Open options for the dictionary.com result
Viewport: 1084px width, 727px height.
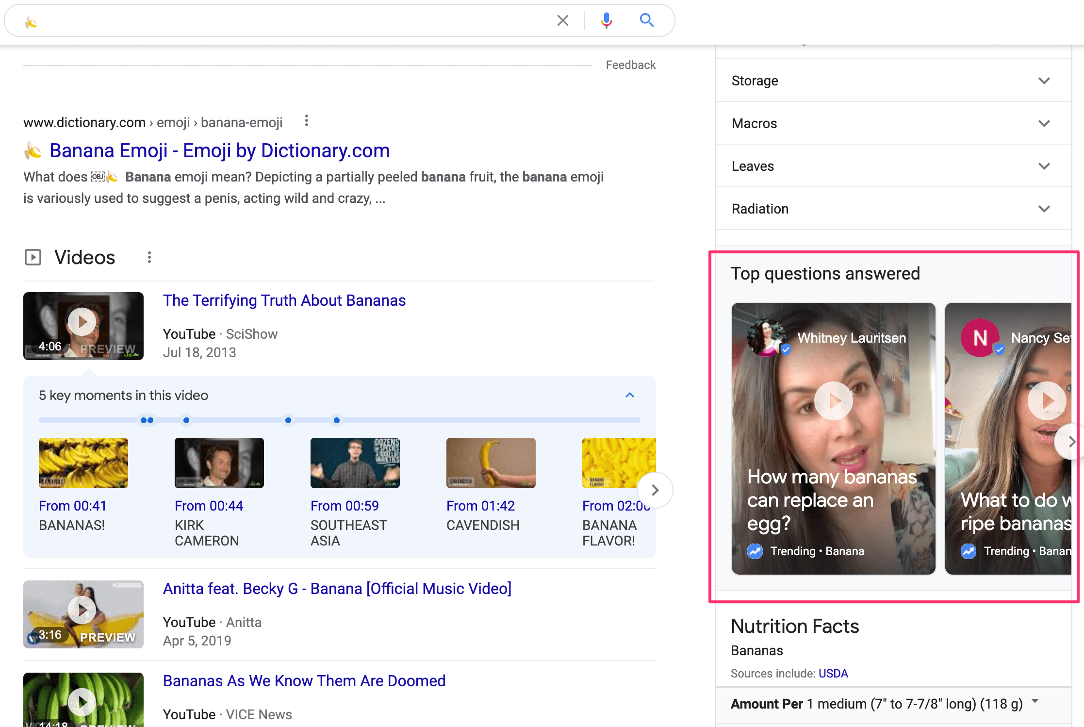[x=306, y=121]
